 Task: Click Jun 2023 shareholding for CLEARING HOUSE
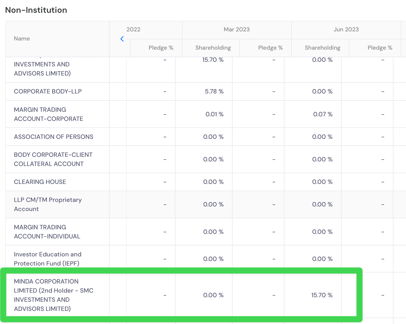(x=322, y=182)
